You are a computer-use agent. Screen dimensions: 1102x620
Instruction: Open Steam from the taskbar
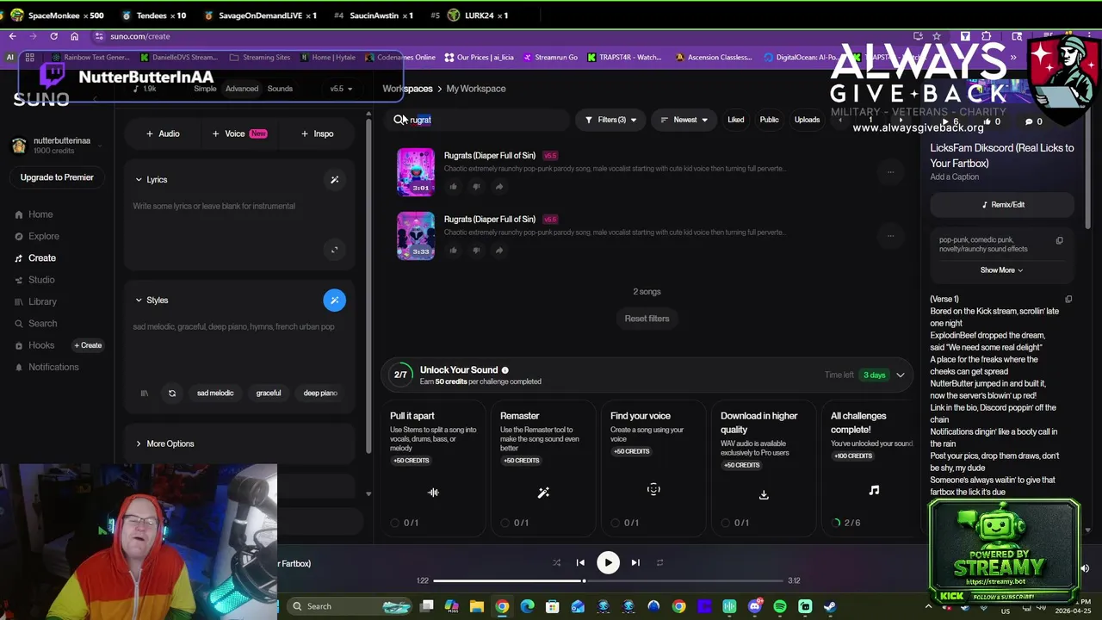(830, 606)
